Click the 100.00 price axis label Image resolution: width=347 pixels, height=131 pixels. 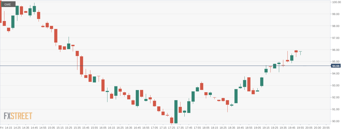point(336,2)
